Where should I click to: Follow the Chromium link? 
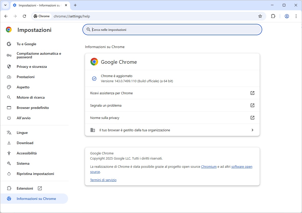click(x=209, y=166)
